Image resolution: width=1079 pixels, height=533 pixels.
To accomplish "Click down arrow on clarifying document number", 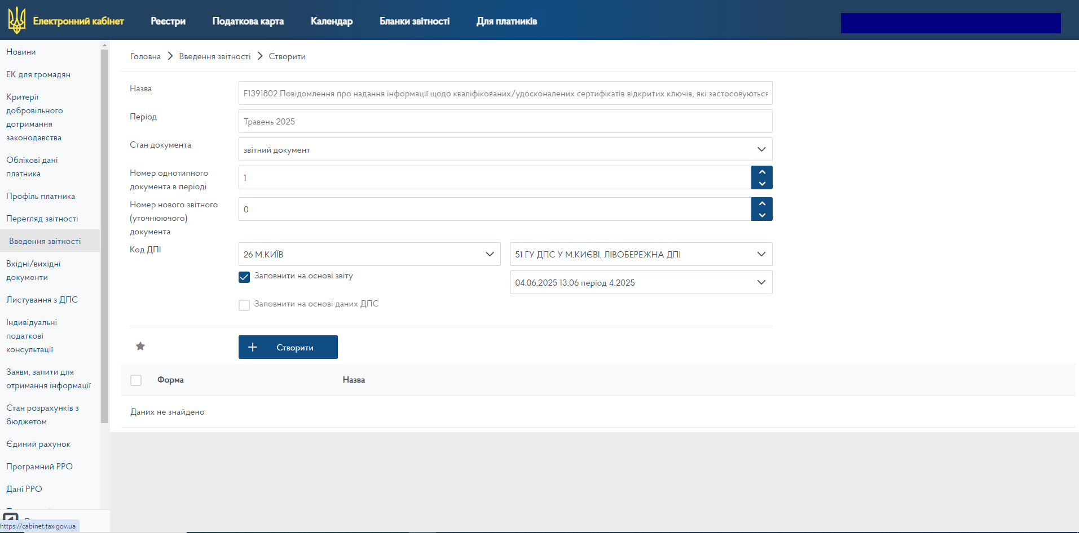I will click(x=762, y=215).
